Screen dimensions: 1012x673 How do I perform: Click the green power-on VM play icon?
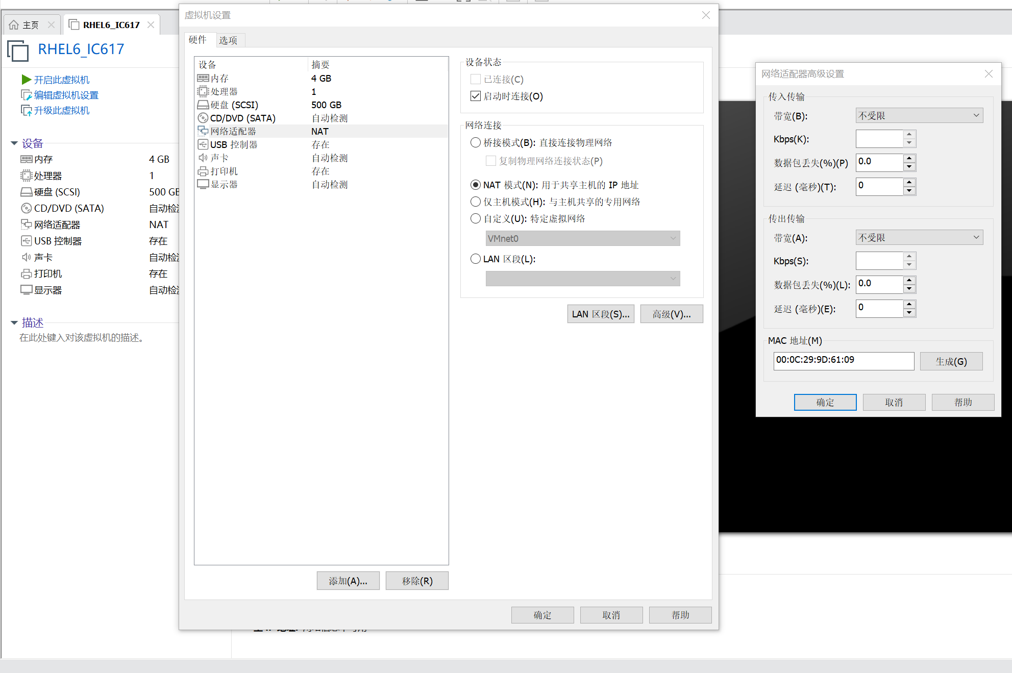tap(27, 80)
